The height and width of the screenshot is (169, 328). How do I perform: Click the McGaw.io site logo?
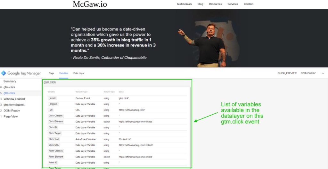pos(90,4)
